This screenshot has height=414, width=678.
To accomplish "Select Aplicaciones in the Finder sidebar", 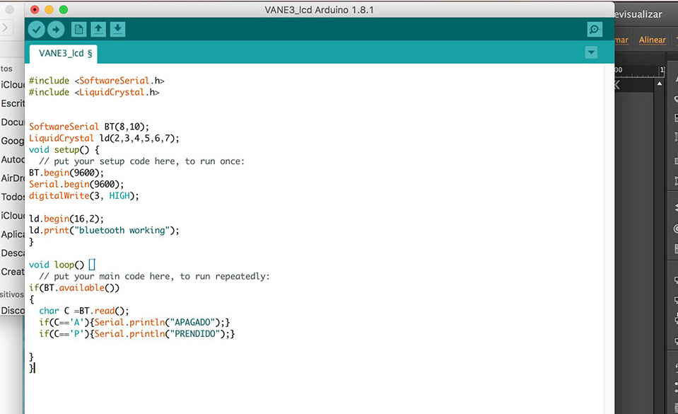I will [13, 234].
